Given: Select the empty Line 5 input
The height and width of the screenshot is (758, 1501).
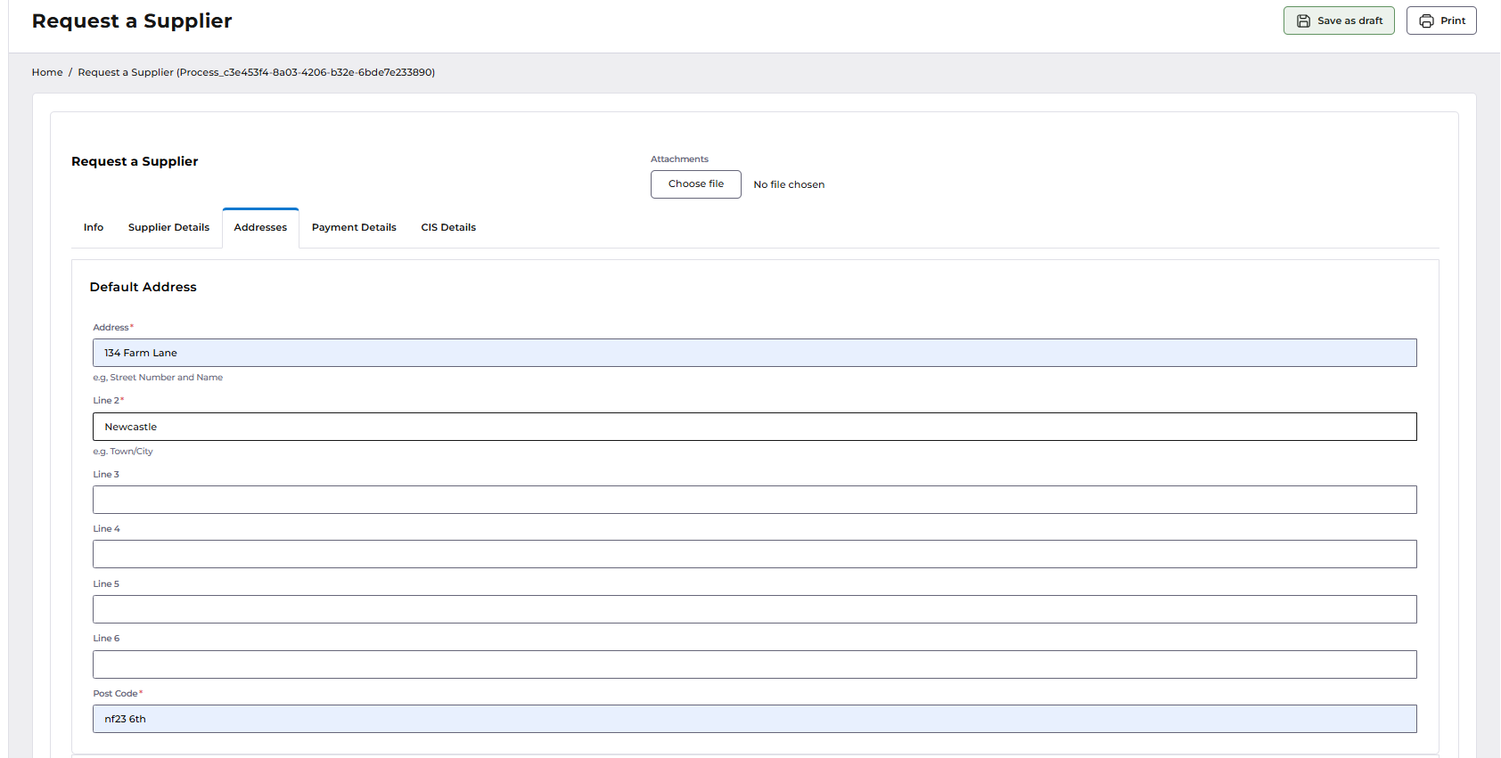Looking at the screenshot, I should (x=754, y=609).
